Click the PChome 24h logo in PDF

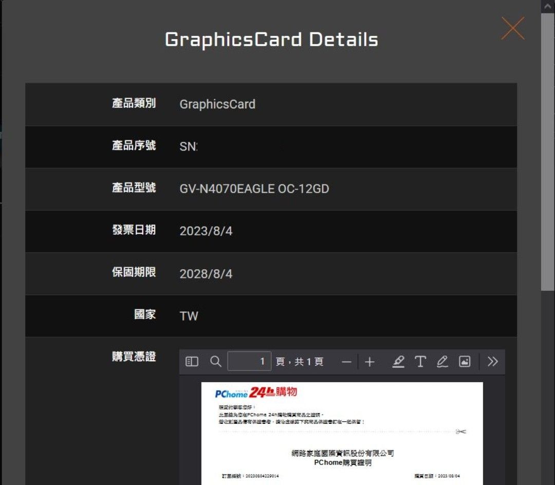(256, 393)
